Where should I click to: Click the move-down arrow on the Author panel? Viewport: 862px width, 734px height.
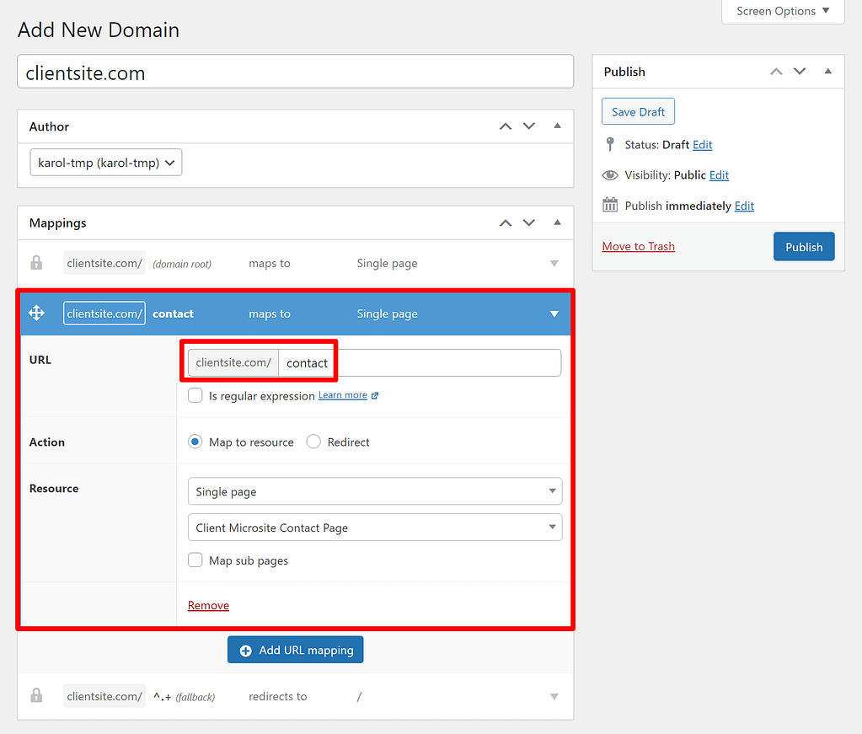(528, 126)
